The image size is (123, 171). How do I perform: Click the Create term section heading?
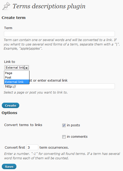pos(14,18)
